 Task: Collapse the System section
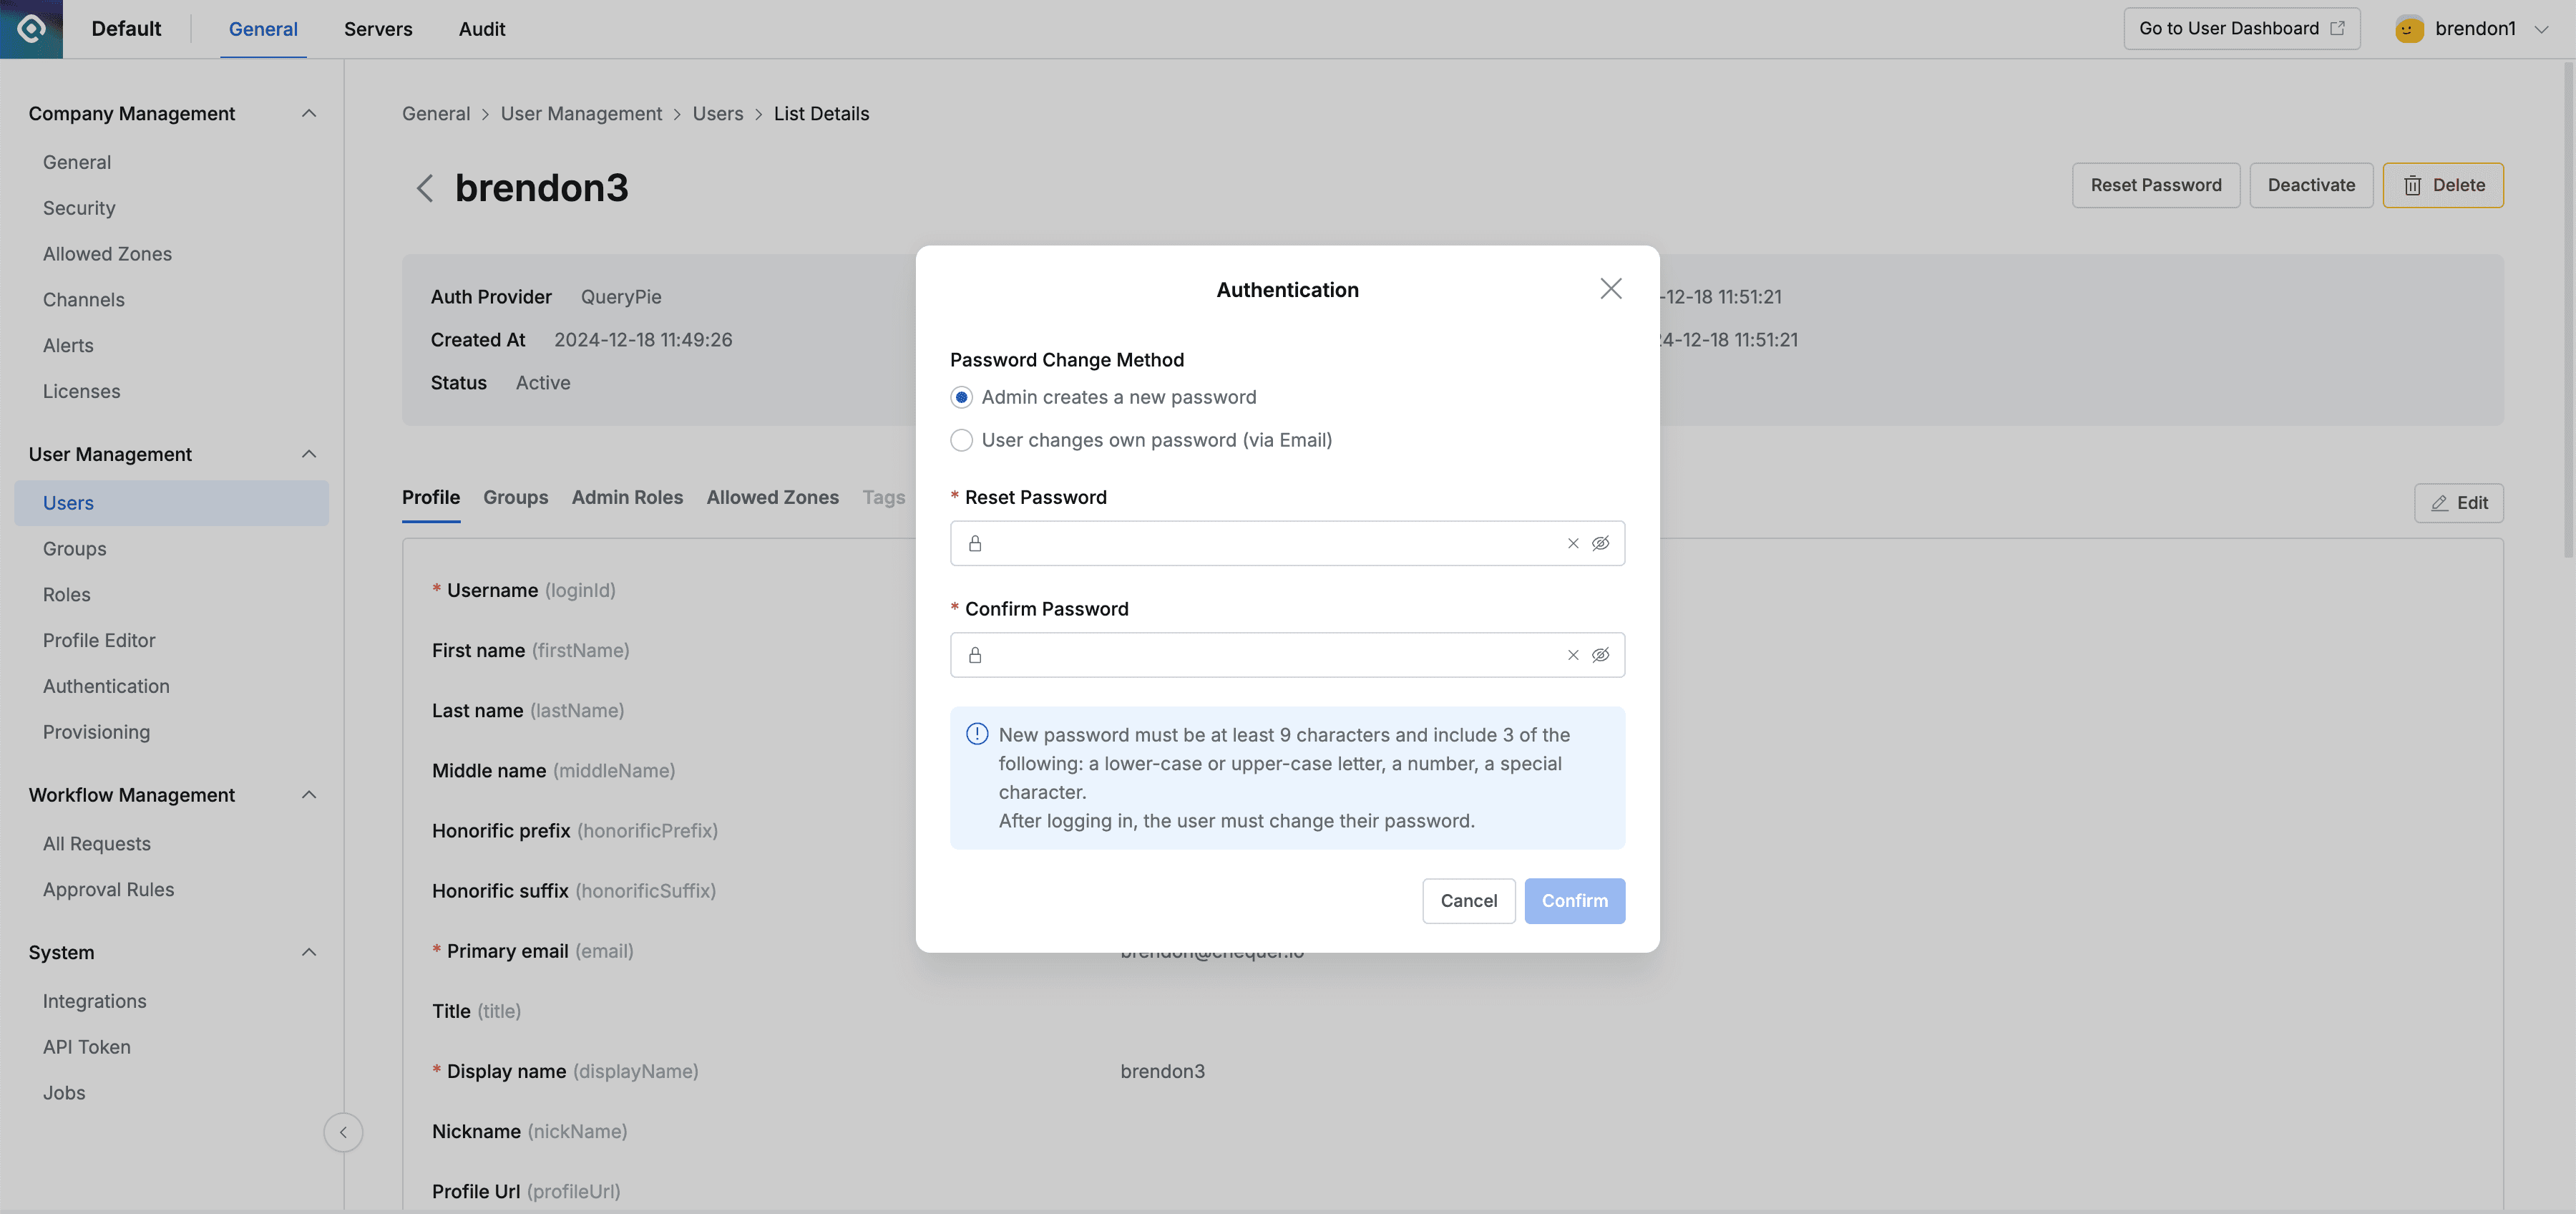coord(308,952)
